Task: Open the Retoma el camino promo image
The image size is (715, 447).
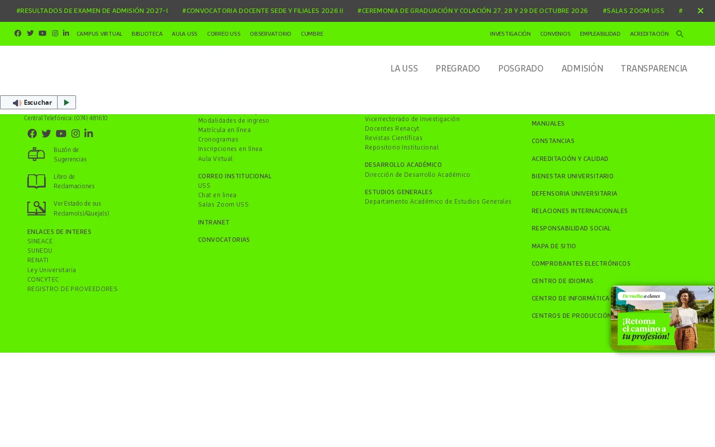Action: (x=663, y=319)
